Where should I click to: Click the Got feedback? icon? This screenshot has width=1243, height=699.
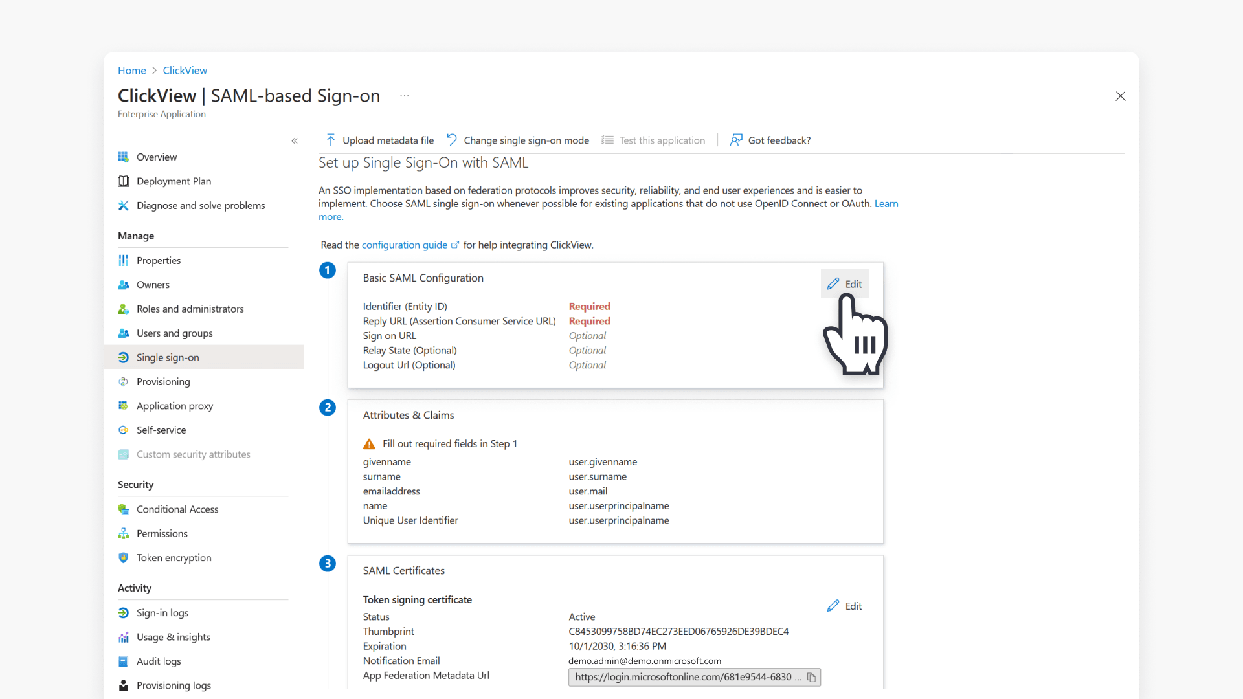coord(736,140)
